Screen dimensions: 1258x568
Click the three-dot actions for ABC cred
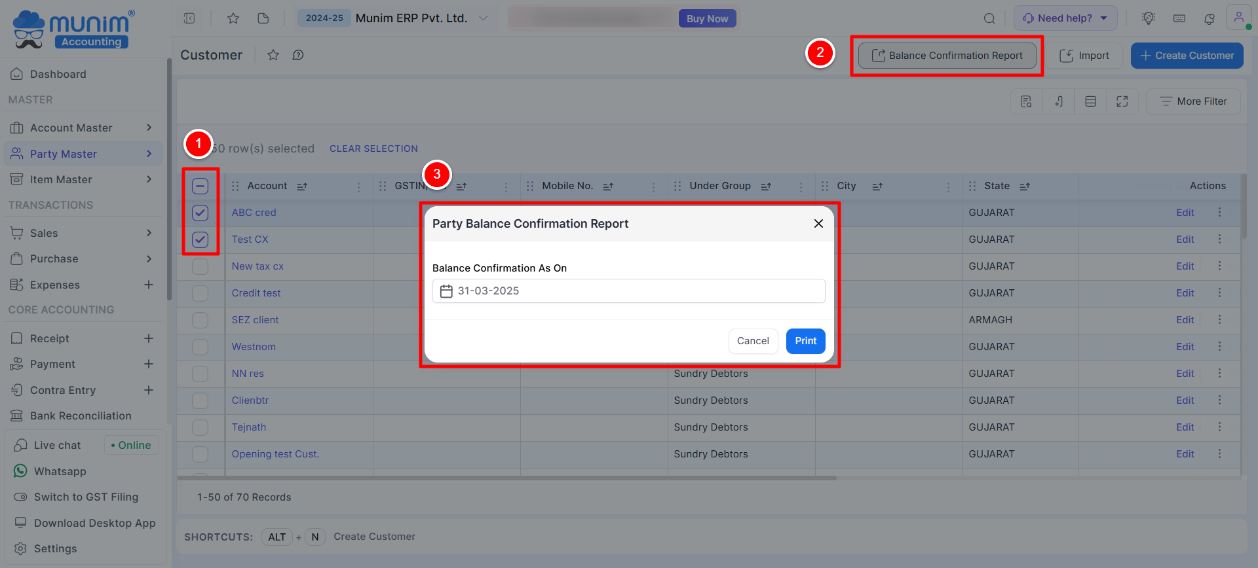click(x=1219, y=213)
